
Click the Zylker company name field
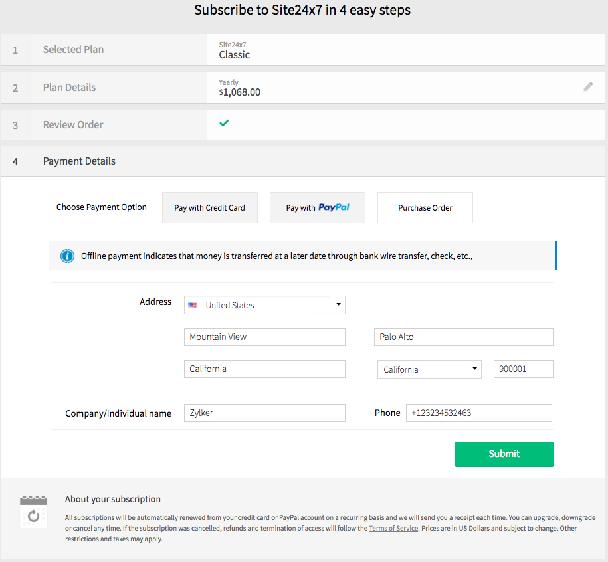click(264, 413)
